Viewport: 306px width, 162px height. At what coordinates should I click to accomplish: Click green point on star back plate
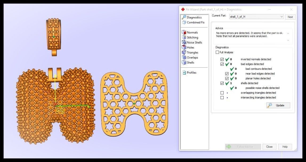tap(134, 104)
